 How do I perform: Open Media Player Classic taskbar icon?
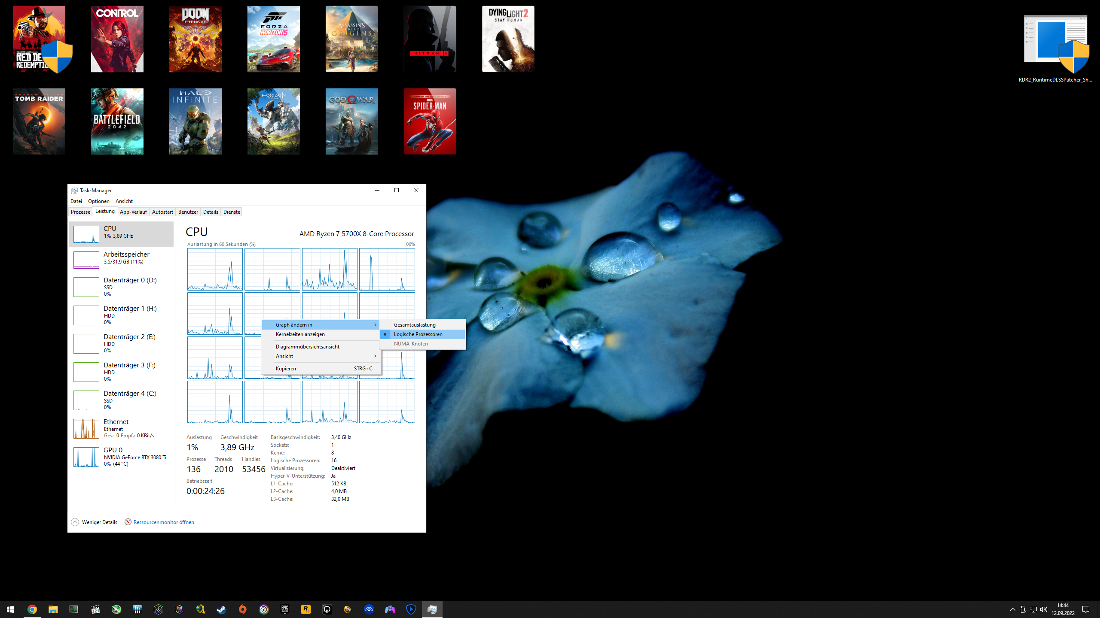95,609
